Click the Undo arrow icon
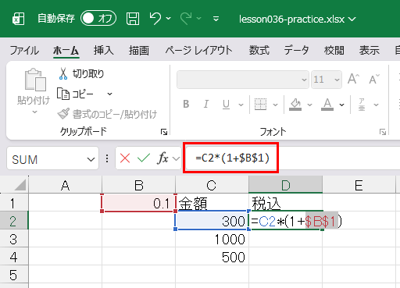The height and width of the screenshot is (288, 400). 155,18
